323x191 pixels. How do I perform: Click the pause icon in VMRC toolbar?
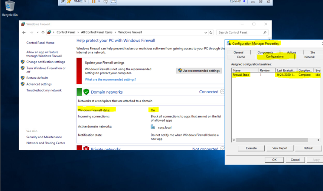click(x=94, y=1)
